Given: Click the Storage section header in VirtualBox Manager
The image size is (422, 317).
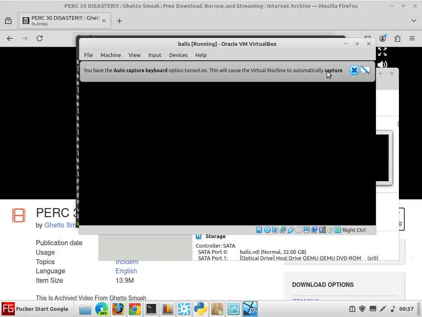Looking at the screenshot, I should [x=215, y=237].
